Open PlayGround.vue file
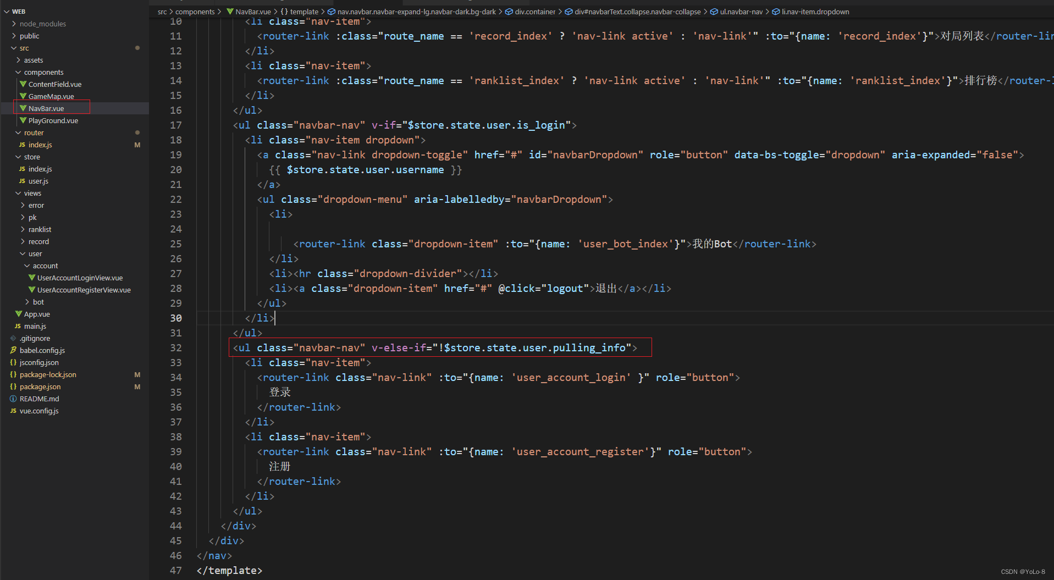 point(53,120)
